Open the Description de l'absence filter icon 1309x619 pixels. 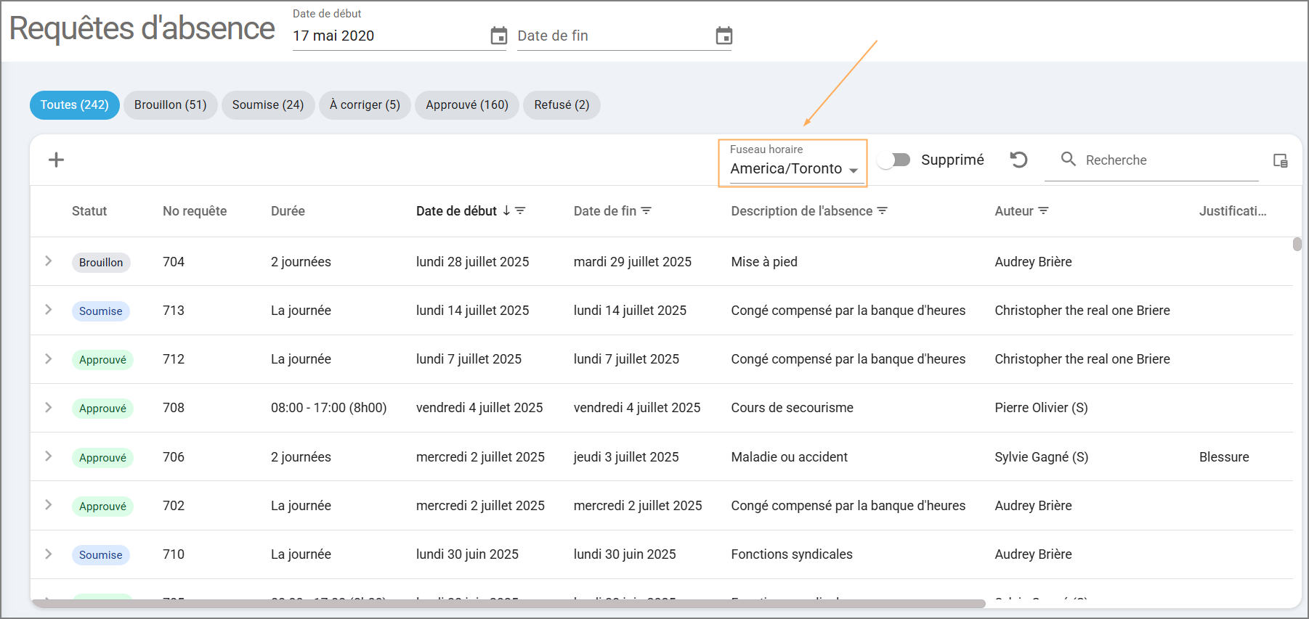[883, 210]
